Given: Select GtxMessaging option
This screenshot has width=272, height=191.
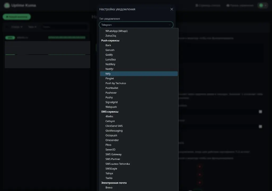Looking at the screenshot, I should pyautogui.click(x=139, y=131).
